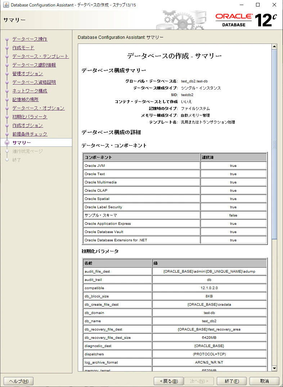The width and height of the screenshot is (283, 387).
Task: Click the Oracle Multimedia row
Action: (x=175, y=182)
